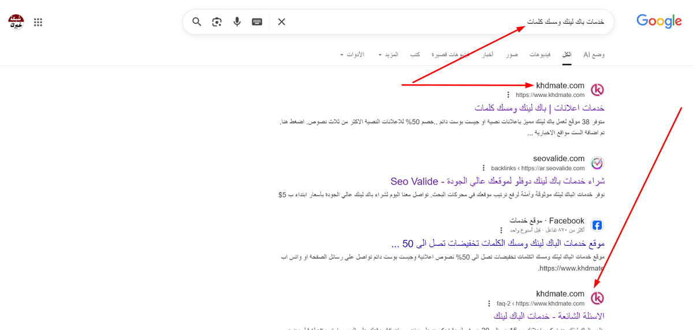Clear the search box with X
Image resolution: width=693 pixels, height=330 pixels.
coord(281,22)
